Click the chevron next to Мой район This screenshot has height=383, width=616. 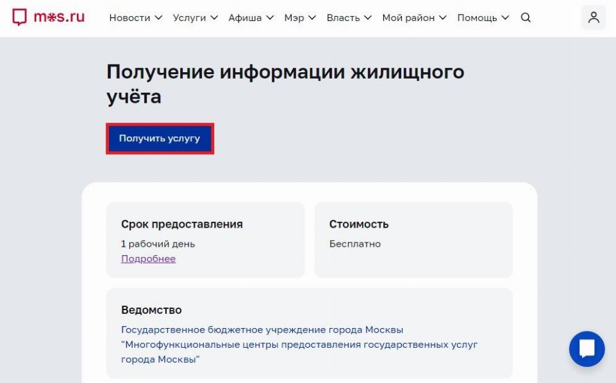[442, 18]
